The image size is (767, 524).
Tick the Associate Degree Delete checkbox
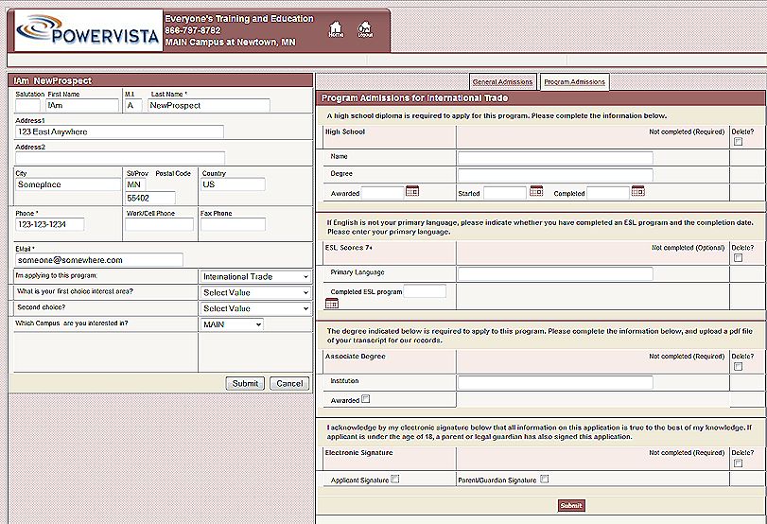click(x=738, y=366)
